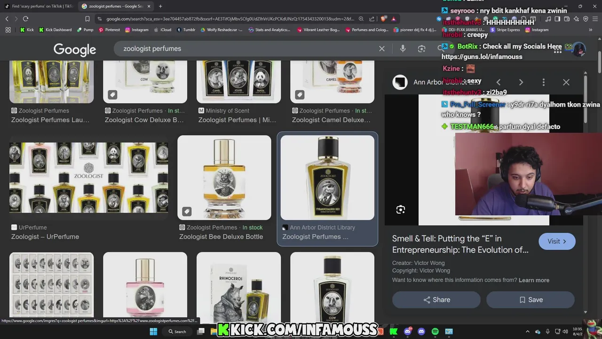Open the Windows Start menu
Image resolution: width=602 pixels, height=339 pixels.
coord(153,331)
